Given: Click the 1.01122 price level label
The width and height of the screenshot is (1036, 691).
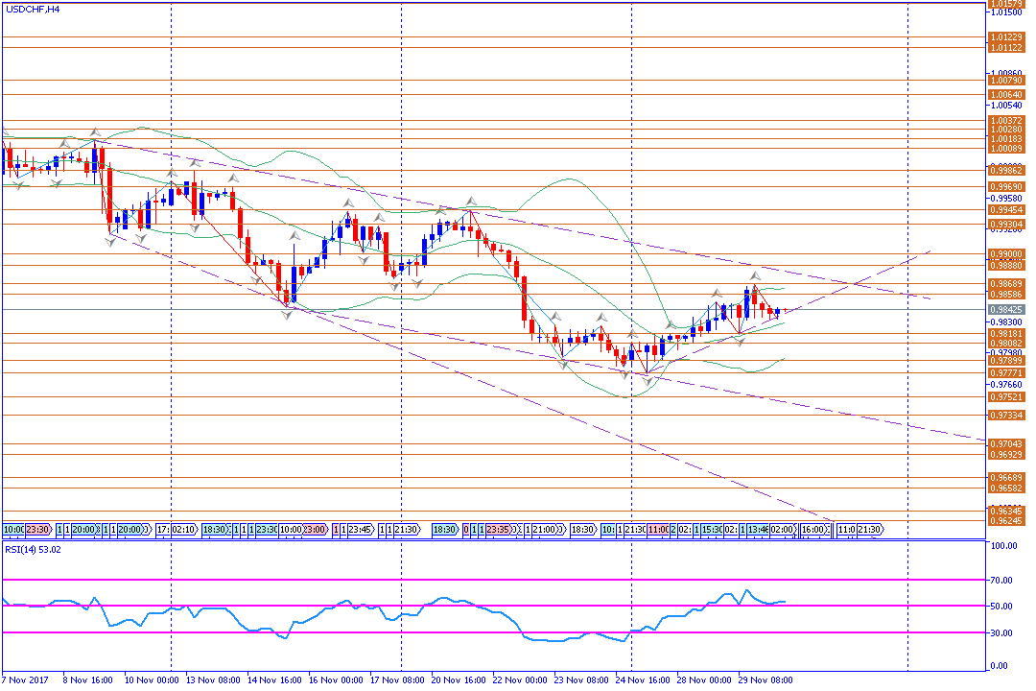Looking at the screenshot, I should pyautogui.click(x=1006, y=48).
